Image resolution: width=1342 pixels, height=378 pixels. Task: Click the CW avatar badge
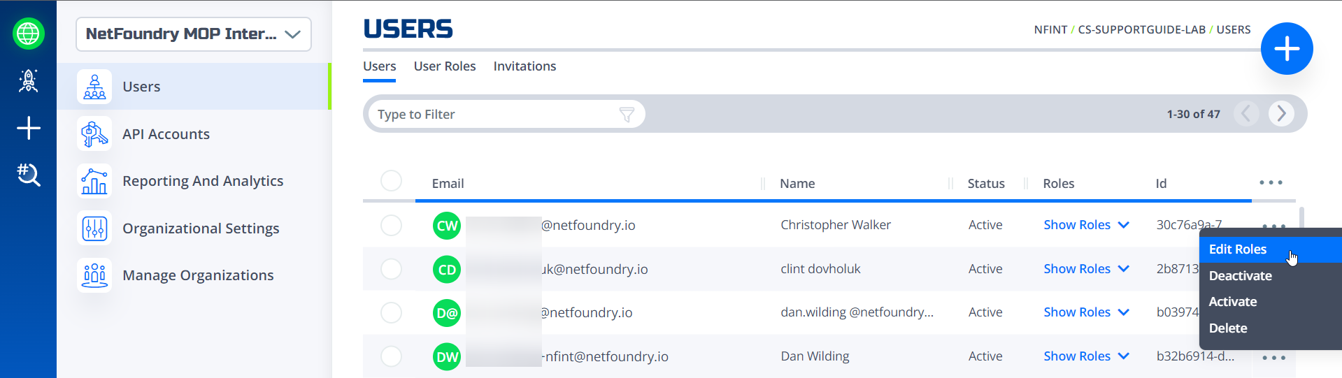tap(447, 226)
